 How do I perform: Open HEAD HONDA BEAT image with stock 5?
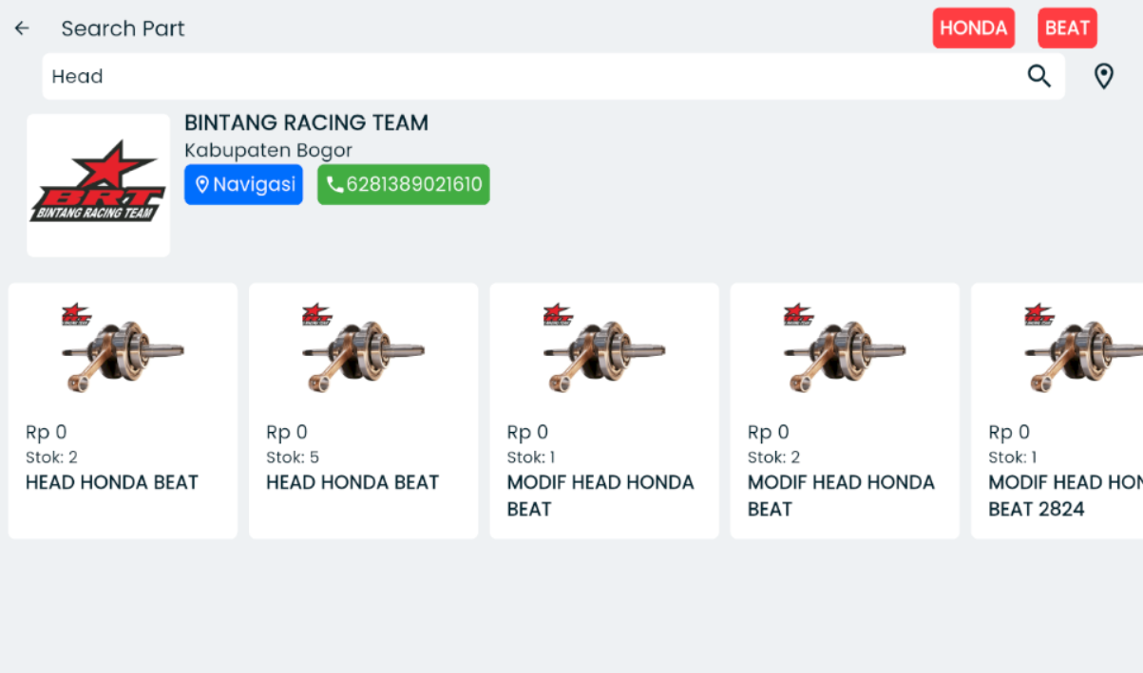tap(363, 348)
